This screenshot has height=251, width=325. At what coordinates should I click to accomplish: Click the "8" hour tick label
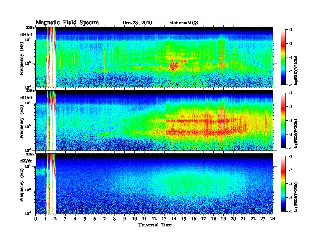click(x=114, y=219)
